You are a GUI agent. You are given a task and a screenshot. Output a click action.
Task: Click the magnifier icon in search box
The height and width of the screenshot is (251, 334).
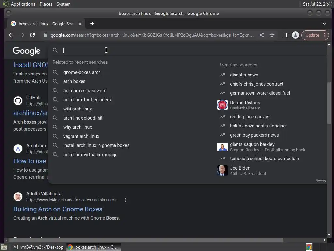[x=55, y=50]
